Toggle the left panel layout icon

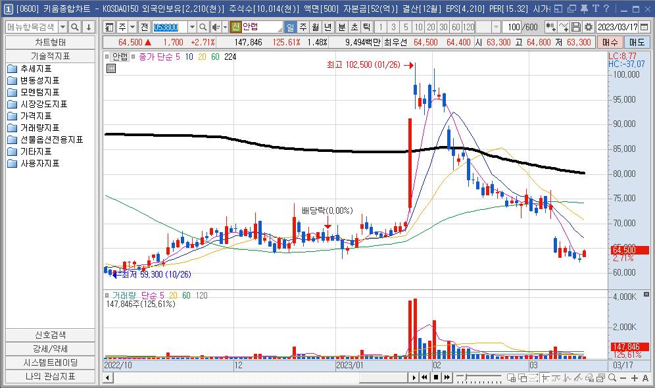pos(109,27)
